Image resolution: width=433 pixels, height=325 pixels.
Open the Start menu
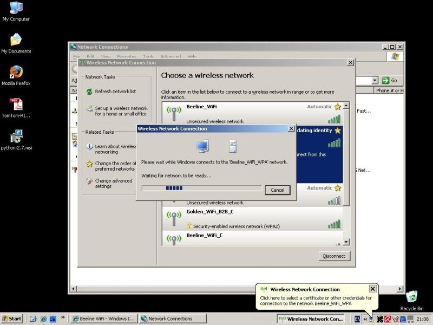[x=12, y=318]
